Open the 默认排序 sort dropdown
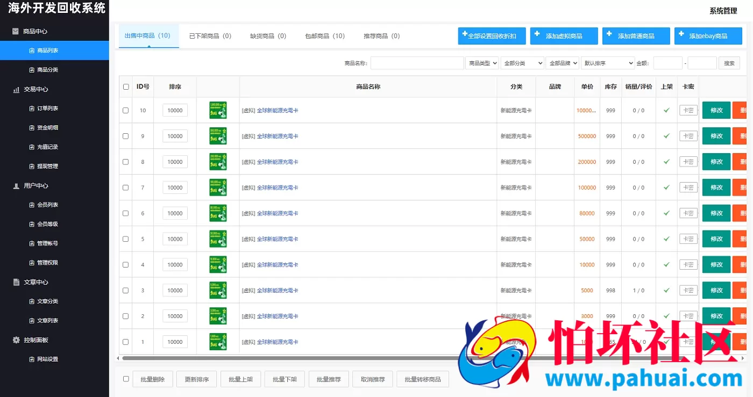Viewport: 753px width, 397px height. click(608, 63)
